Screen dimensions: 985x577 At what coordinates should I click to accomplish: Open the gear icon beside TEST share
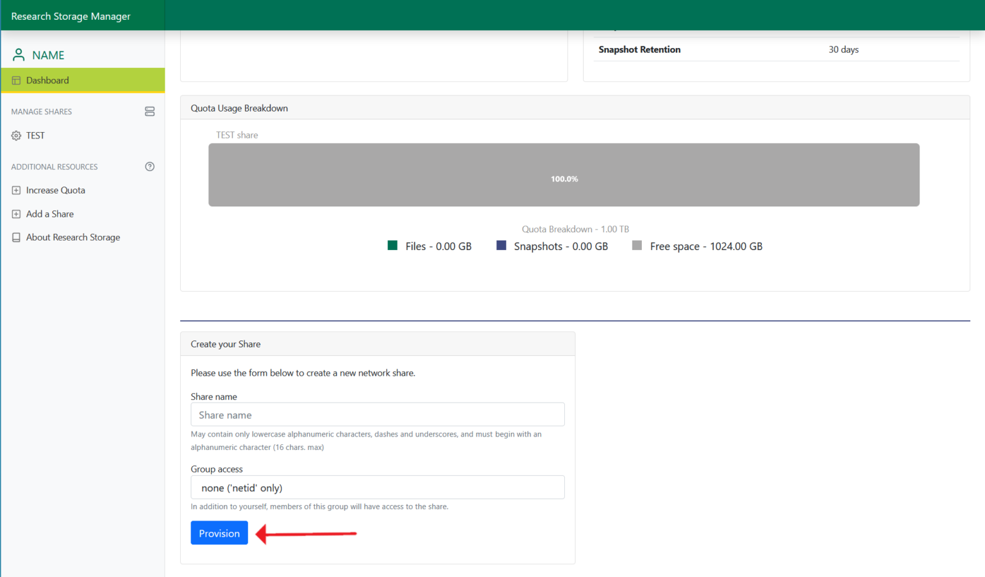[15, 135]
